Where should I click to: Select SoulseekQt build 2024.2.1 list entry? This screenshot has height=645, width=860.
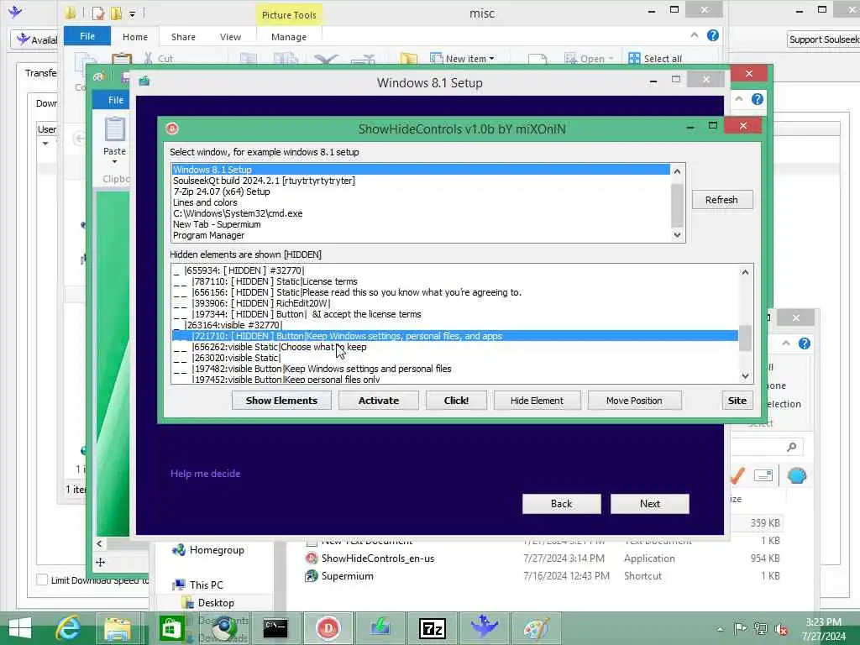point(420,181)
